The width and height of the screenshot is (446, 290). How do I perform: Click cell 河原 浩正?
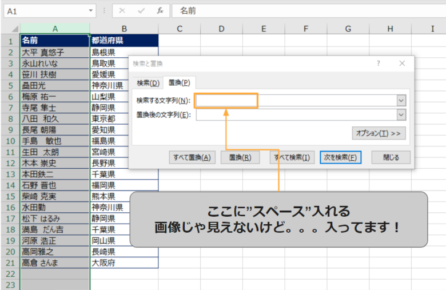click(55, 241)
